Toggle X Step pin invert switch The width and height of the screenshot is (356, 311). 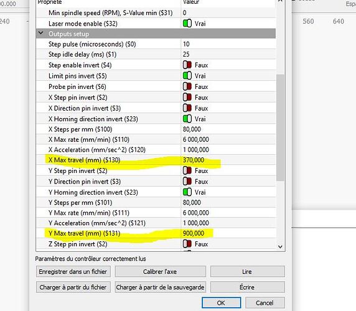[187, 97]
